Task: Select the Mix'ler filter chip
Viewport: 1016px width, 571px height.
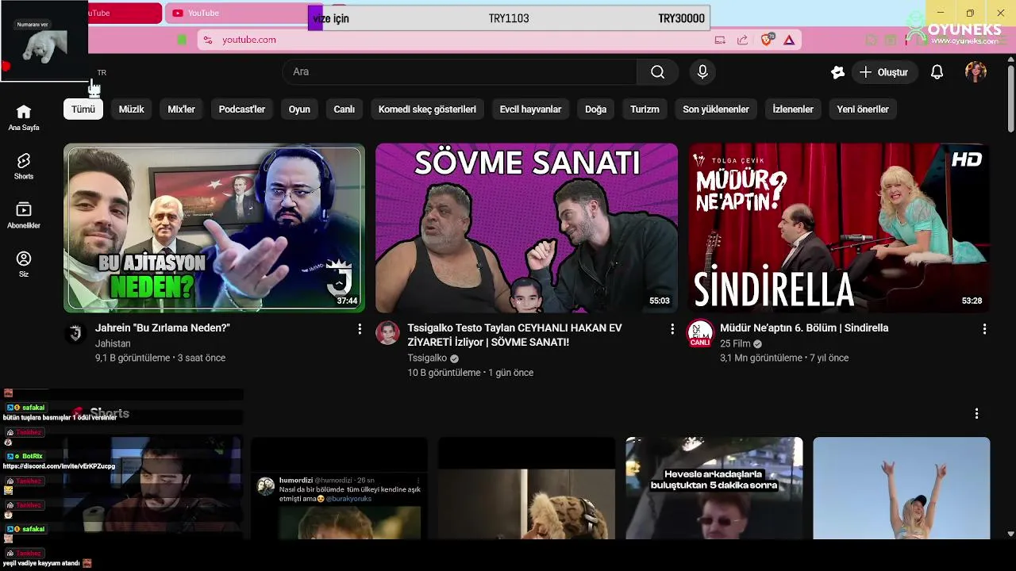Action: click(x=181, y=109)
